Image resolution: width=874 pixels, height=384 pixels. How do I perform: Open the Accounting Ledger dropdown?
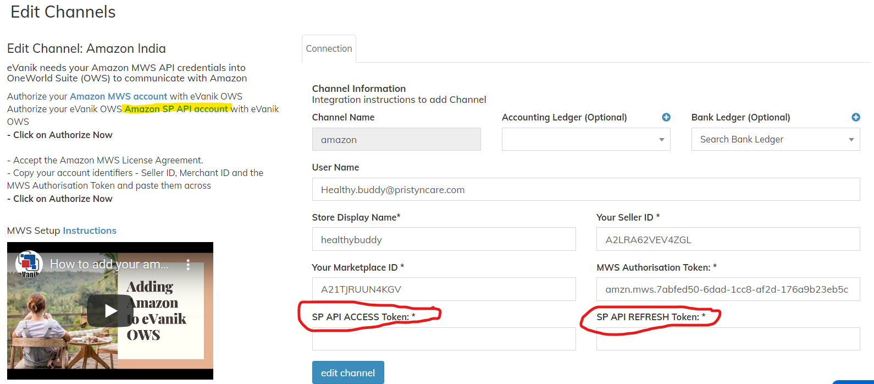click(586, 140)
